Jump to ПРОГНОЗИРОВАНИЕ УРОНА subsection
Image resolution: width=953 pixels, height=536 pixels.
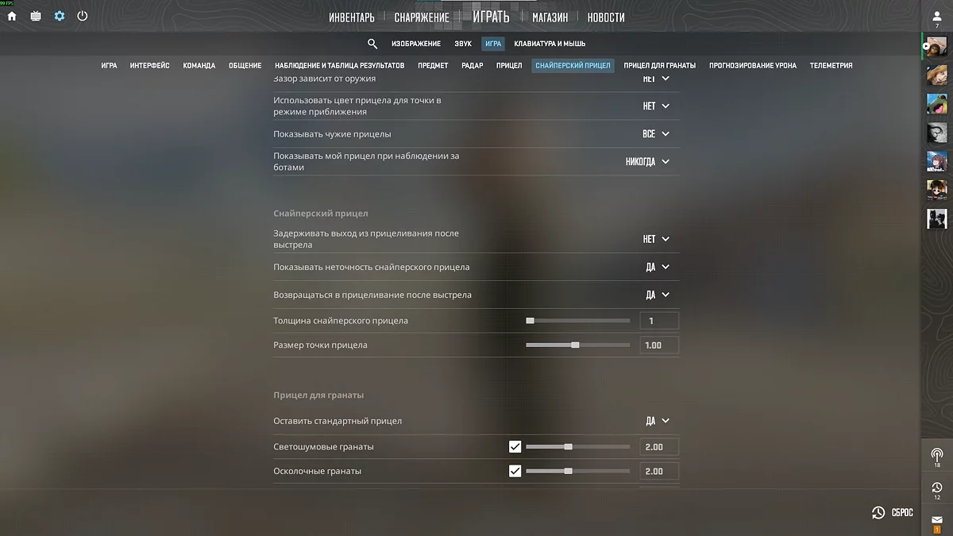click(753, 66)
